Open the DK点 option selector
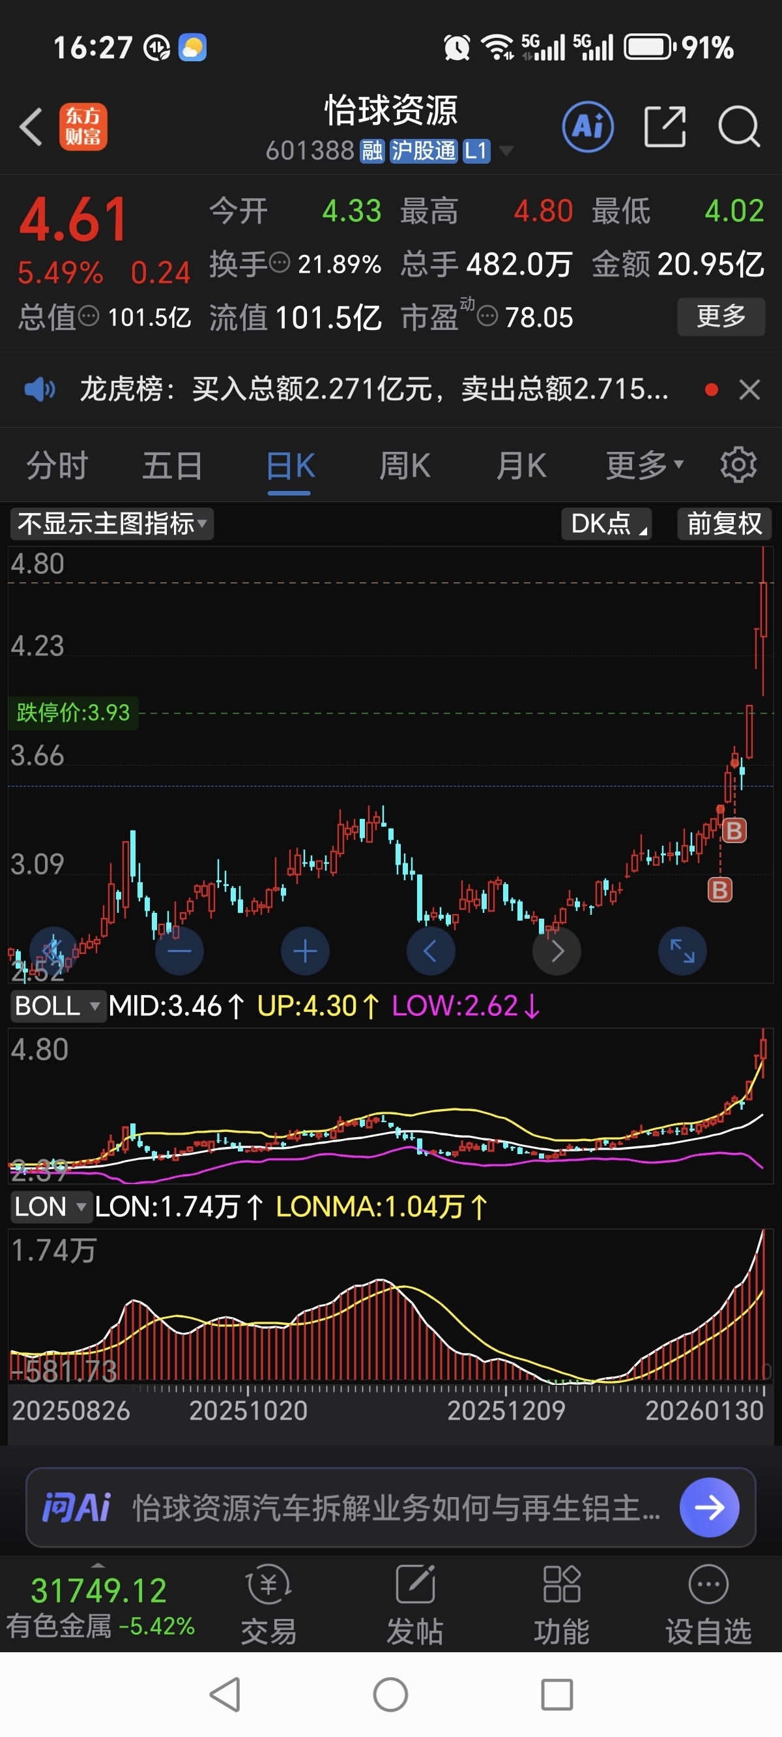The image size is (782, 1737). click(x=607, y=524)
